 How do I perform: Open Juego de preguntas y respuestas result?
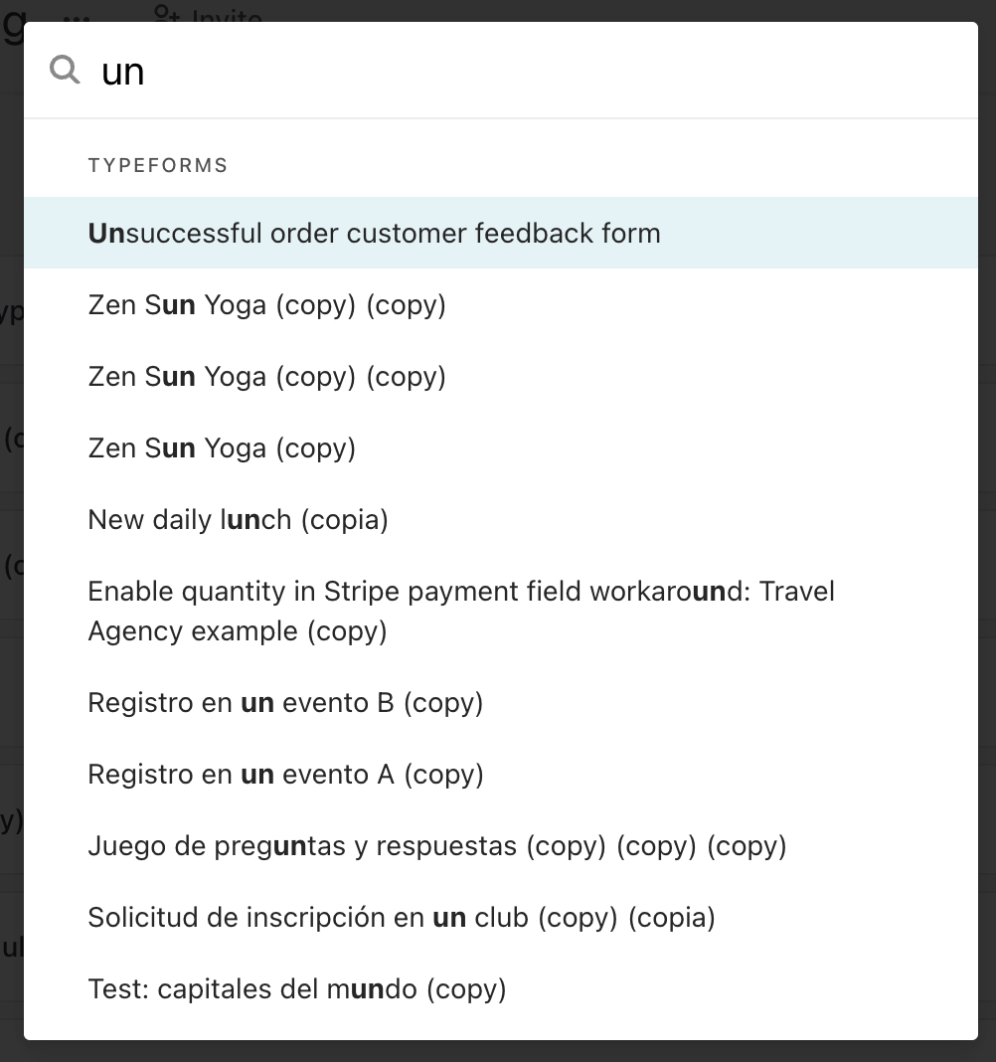pos(436,846)
